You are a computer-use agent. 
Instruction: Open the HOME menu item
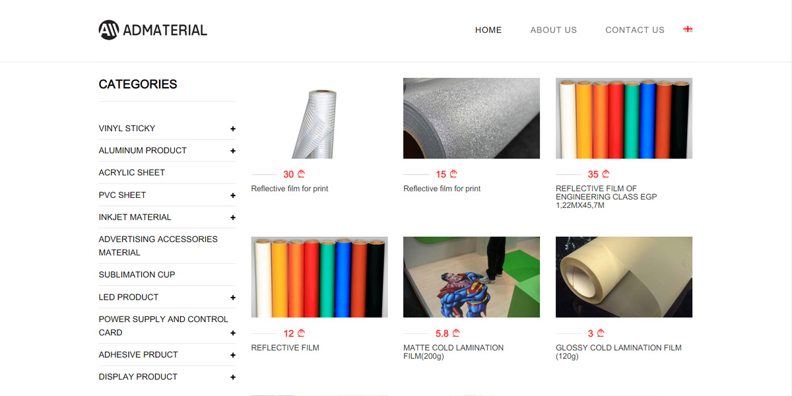pyautogui.click(x=488, y=30)
